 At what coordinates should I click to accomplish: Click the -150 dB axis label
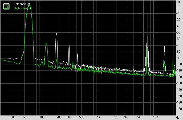(179, 96)
